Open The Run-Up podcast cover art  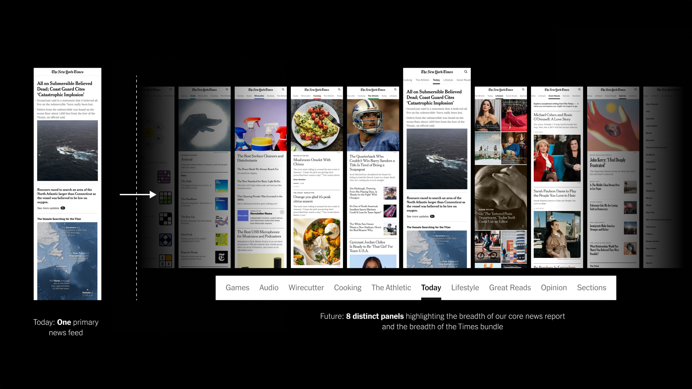(221, 221)
